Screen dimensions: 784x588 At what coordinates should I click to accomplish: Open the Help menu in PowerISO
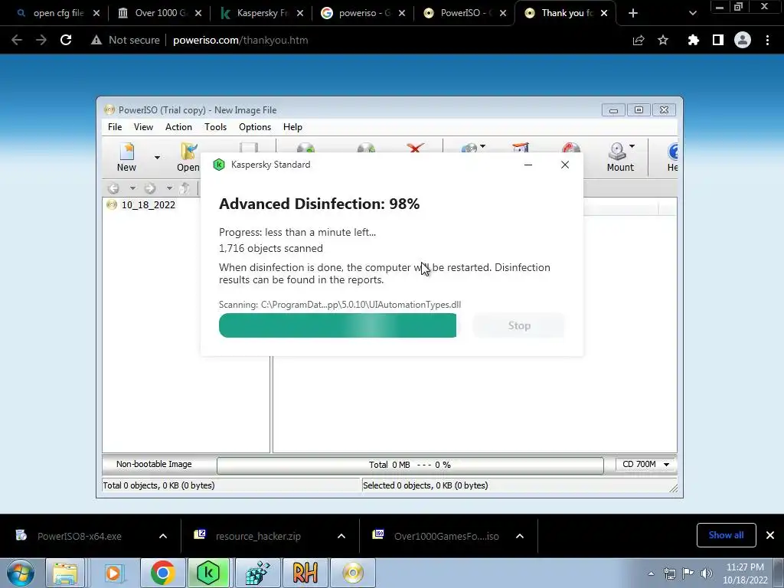[x=292, y=127]
